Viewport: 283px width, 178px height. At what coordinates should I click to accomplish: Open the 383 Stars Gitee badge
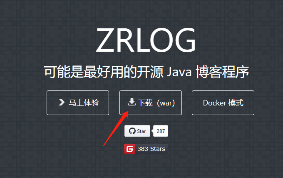pyautogui.click(x=146, y=149)
